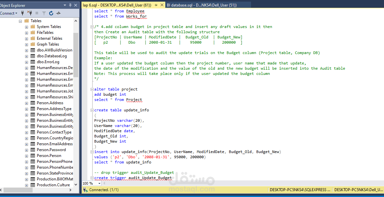Expand the dbo.DatabaseLog table node
Viewport: 384px width, 197px height.
pos(26,56)
